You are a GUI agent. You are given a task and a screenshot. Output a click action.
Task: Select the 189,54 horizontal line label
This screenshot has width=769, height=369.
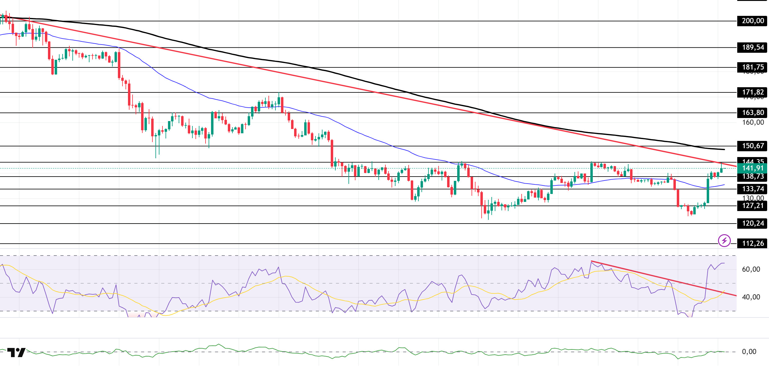[x=753, y=48]
